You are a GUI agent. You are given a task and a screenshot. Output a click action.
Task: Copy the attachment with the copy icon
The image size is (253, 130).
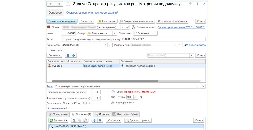[x=80, y=120]
